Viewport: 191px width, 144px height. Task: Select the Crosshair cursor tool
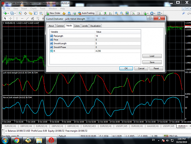[x=11, y=18]
